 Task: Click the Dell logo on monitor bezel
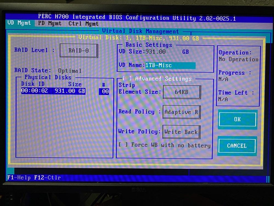139,190
